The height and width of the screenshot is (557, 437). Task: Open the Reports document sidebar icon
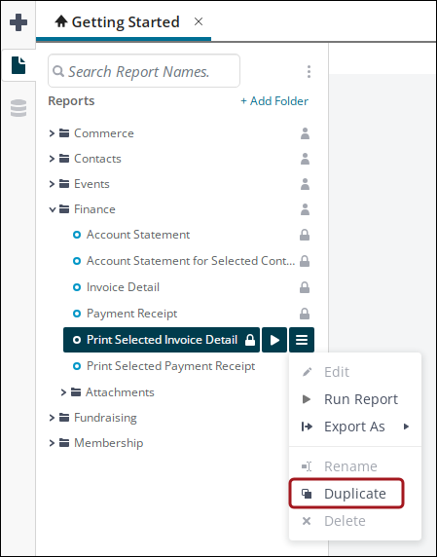pos(18,65)
